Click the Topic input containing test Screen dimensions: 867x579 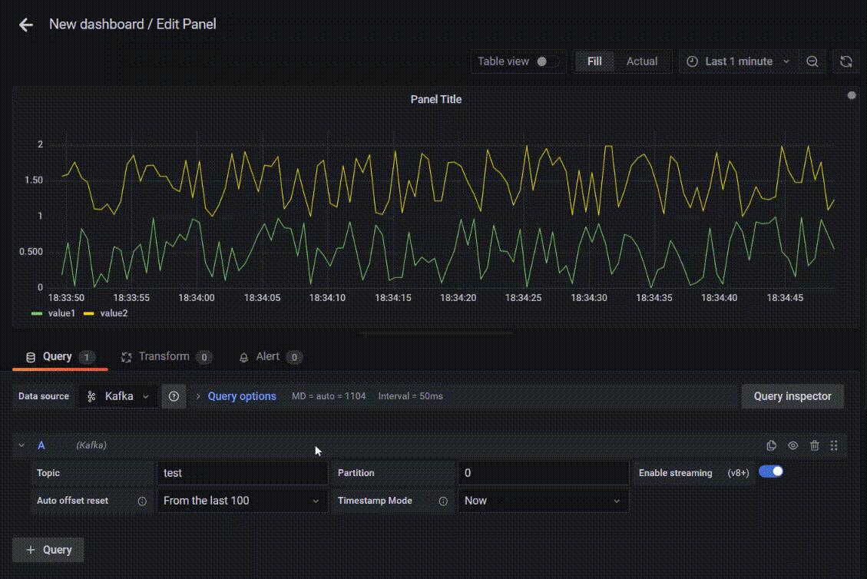[x=242, y=472]
